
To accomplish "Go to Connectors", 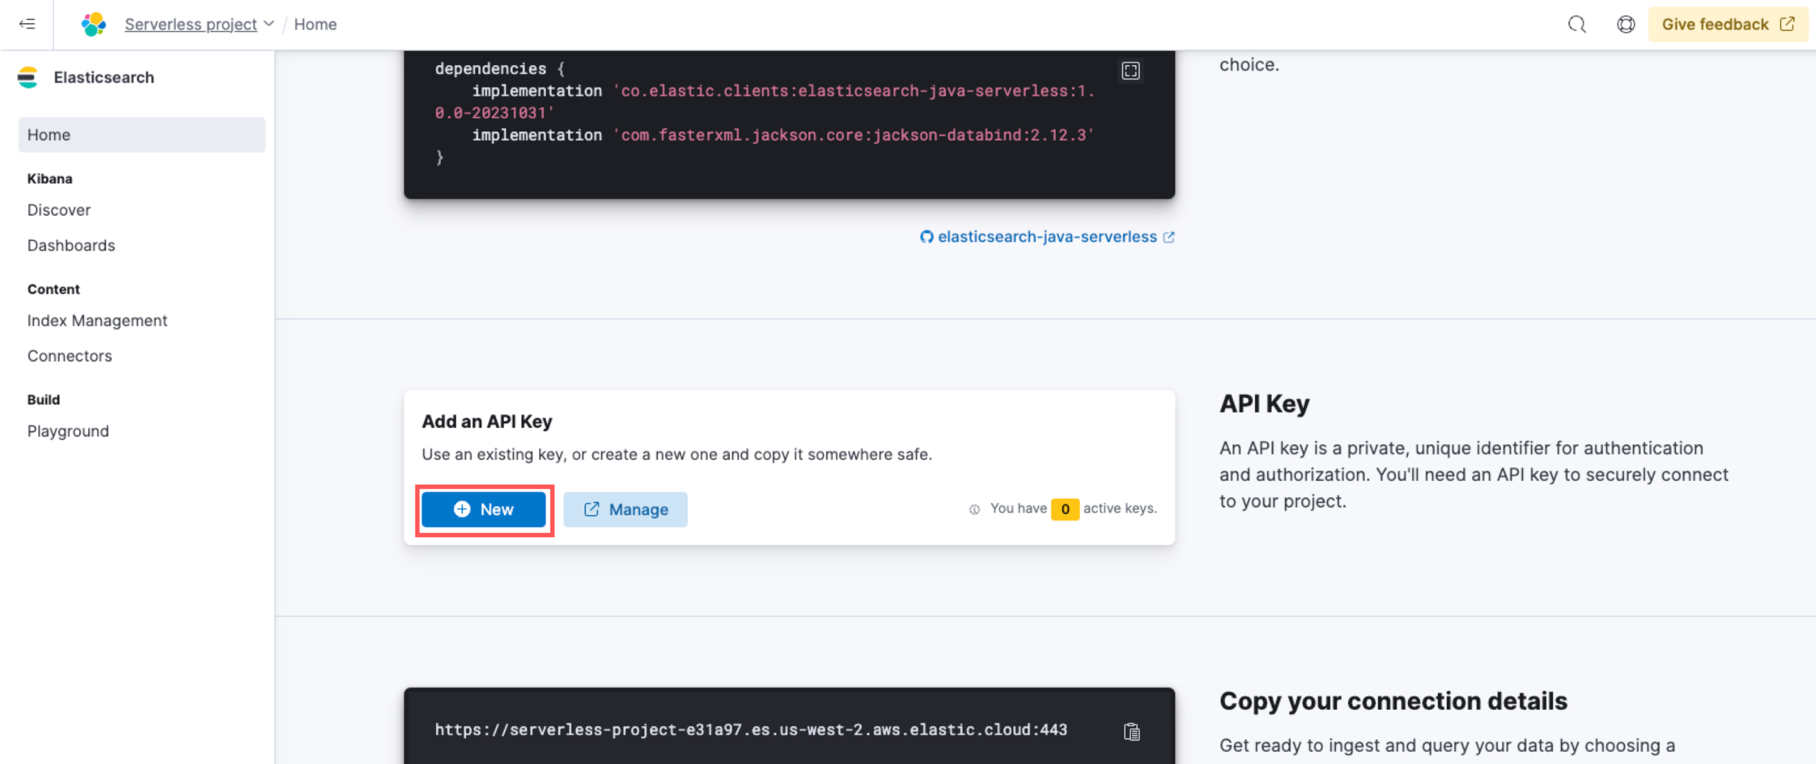I will tap(69, 356).
